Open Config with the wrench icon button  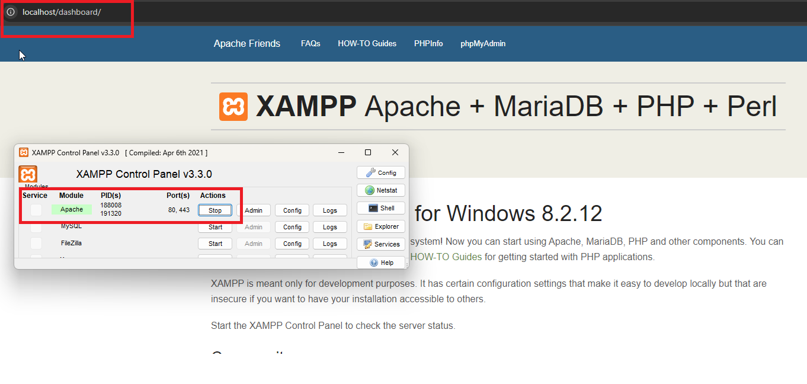[381, 172]
